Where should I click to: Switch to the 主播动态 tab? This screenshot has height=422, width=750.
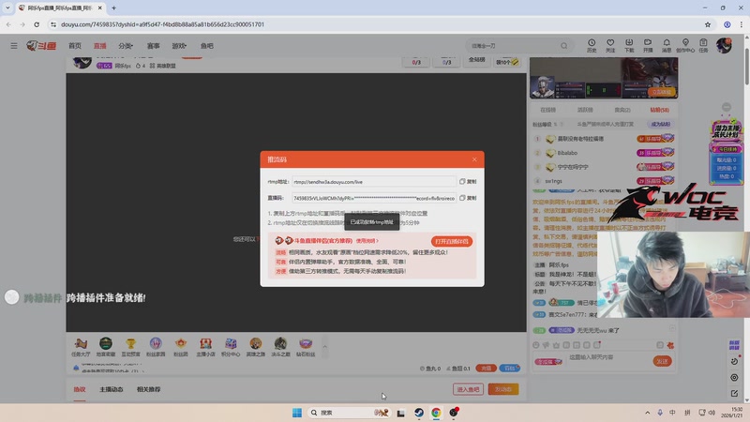coord(112,389)
